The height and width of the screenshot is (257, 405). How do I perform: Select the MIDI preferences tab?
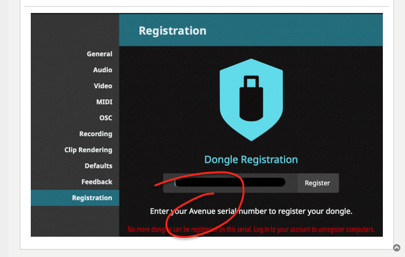point(104,102)
